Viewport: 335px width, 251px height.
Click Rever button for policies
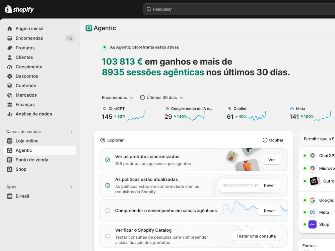[269, 185]
